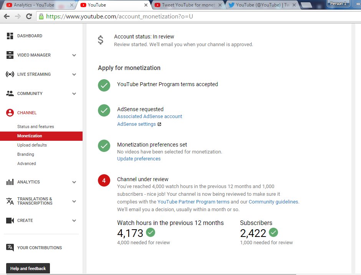The image size is (361, 275).
Task: Close the YouTube (@YouTube) Twitter tab
Action: 294,5
